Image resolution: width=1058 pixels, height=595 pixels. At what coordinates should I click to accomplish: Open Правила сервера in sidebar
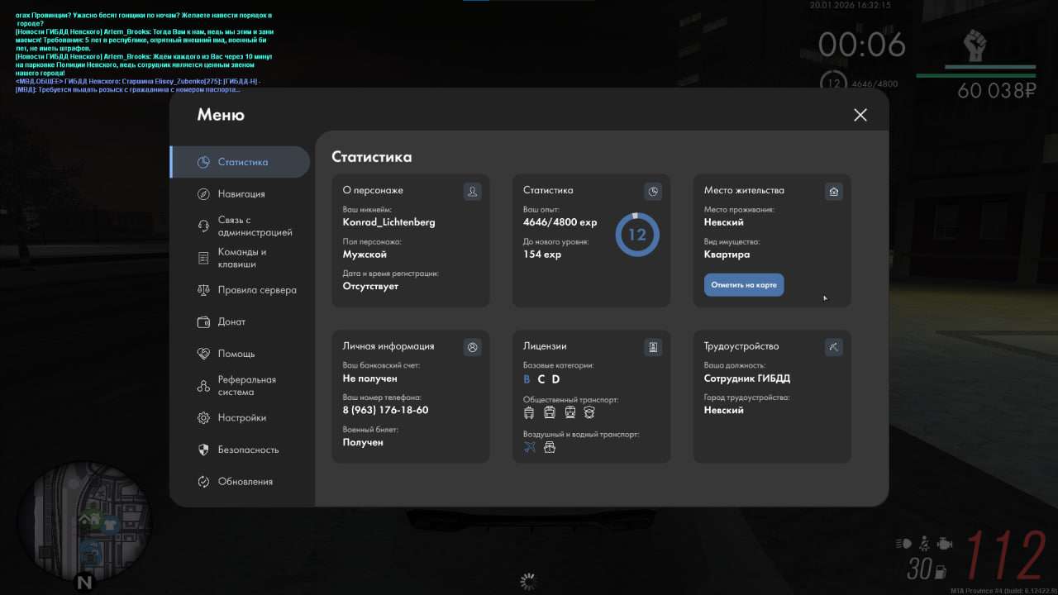click(x=256, y=290)
